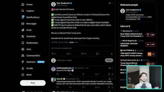Image resolution: width=164 pixels, height=92 pixels.
Task: Open the reply comment icon on main post
Action: pos(53,54)
